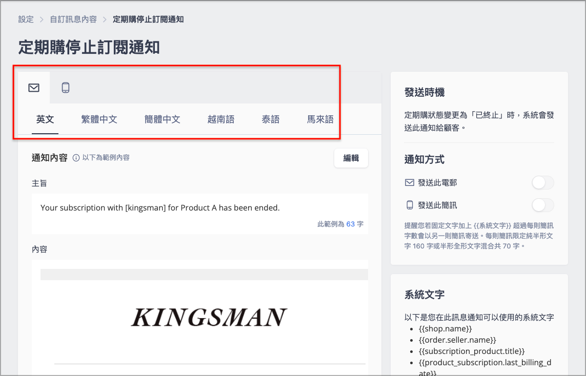
Task: Click the envelope icon next to 發送此電郵
Action: pyautogui.click(x=409, y=182)
